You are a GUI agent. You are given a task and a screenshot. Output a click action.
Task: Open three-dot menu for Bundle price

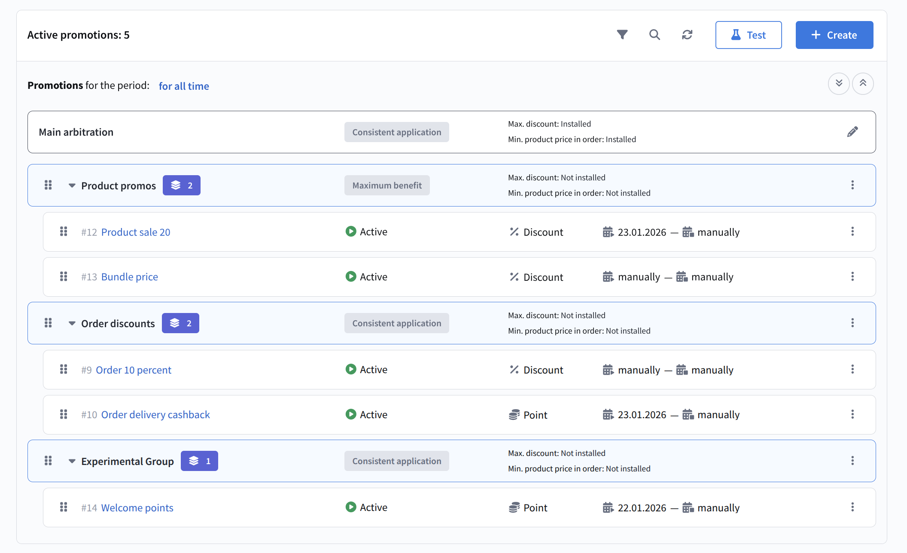(852, 276)
